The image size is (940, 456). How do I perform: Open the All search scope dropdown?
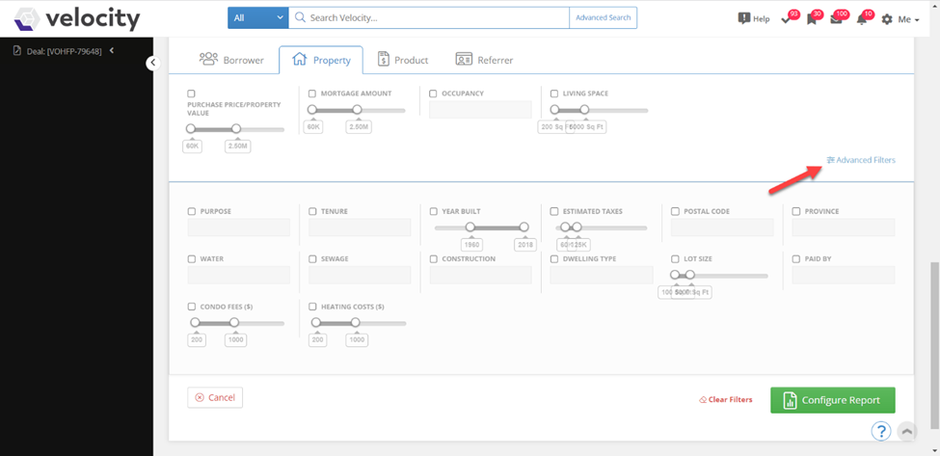(257, 18)
